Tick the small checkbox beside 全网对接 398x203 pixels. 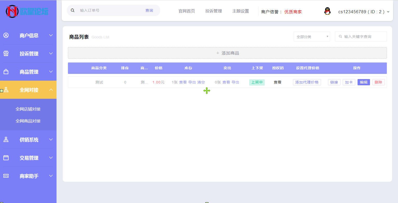coord(1,90)
